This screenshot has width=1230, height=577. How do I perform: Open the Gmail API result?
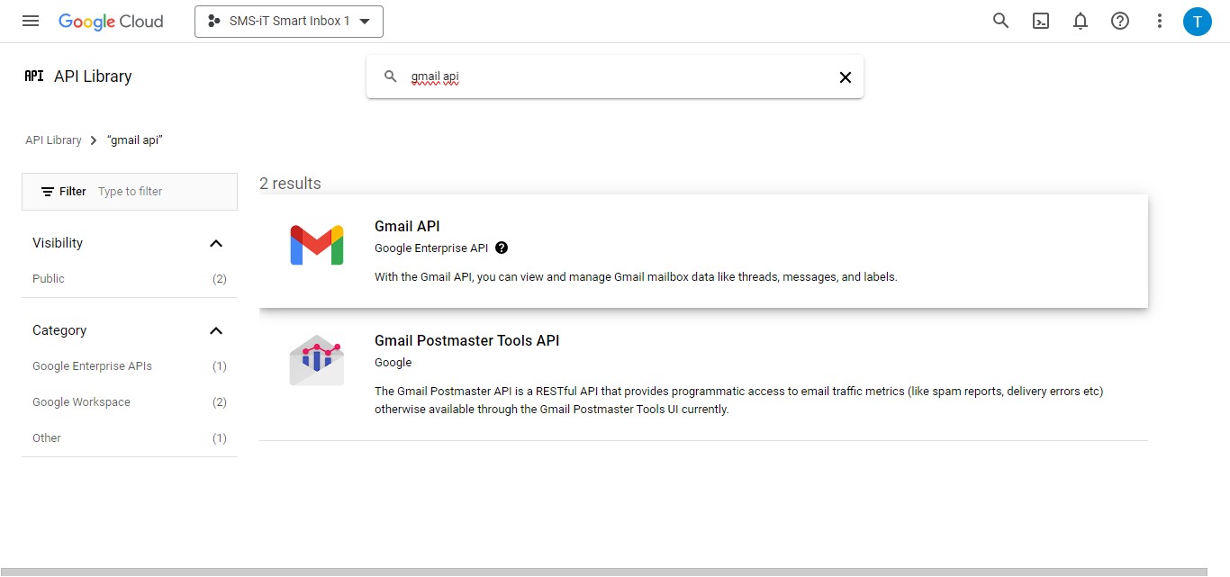click(x=407, y=226)
